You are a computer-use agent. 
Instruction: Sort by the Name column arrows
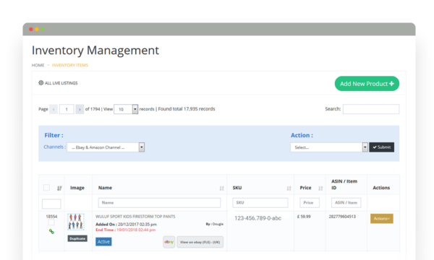(222, 188)
